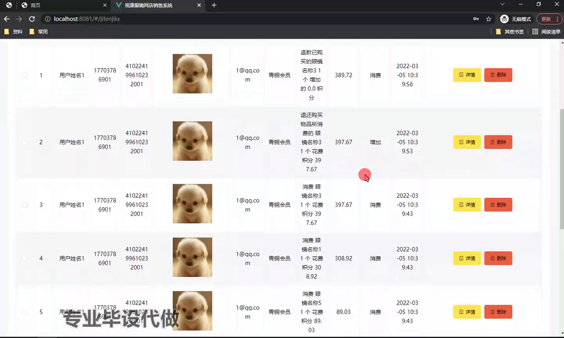Tick the checkbox for row 3
The image size is (564, 338).
point(25,205)
